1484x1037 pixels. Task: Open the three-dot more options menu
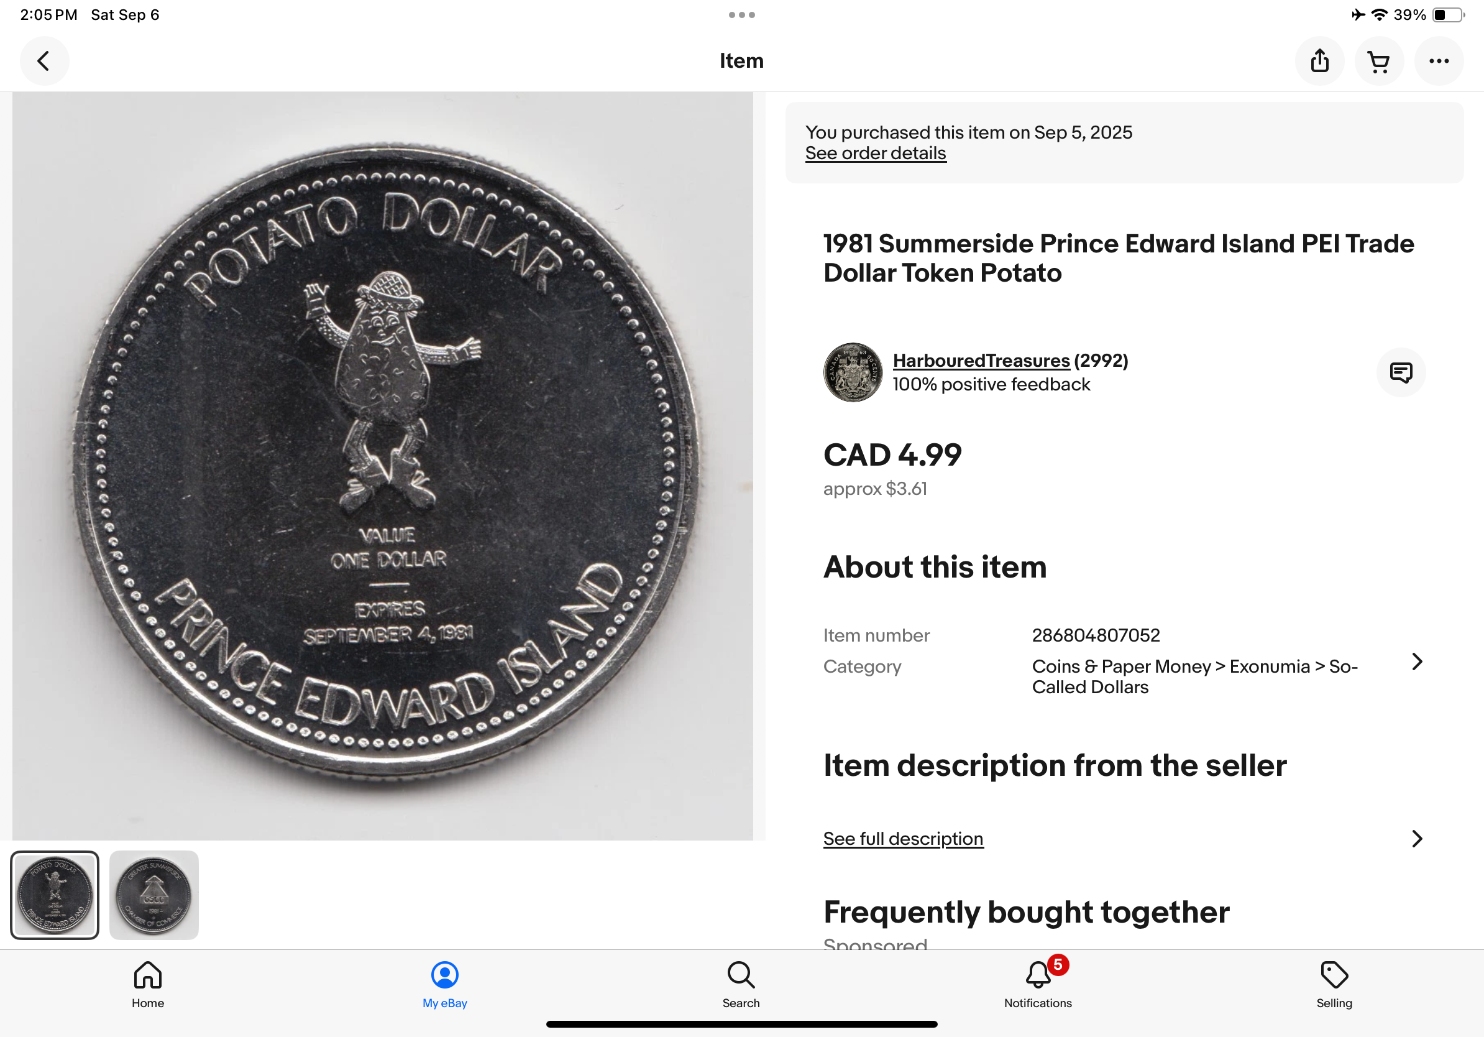(1438, 62)
